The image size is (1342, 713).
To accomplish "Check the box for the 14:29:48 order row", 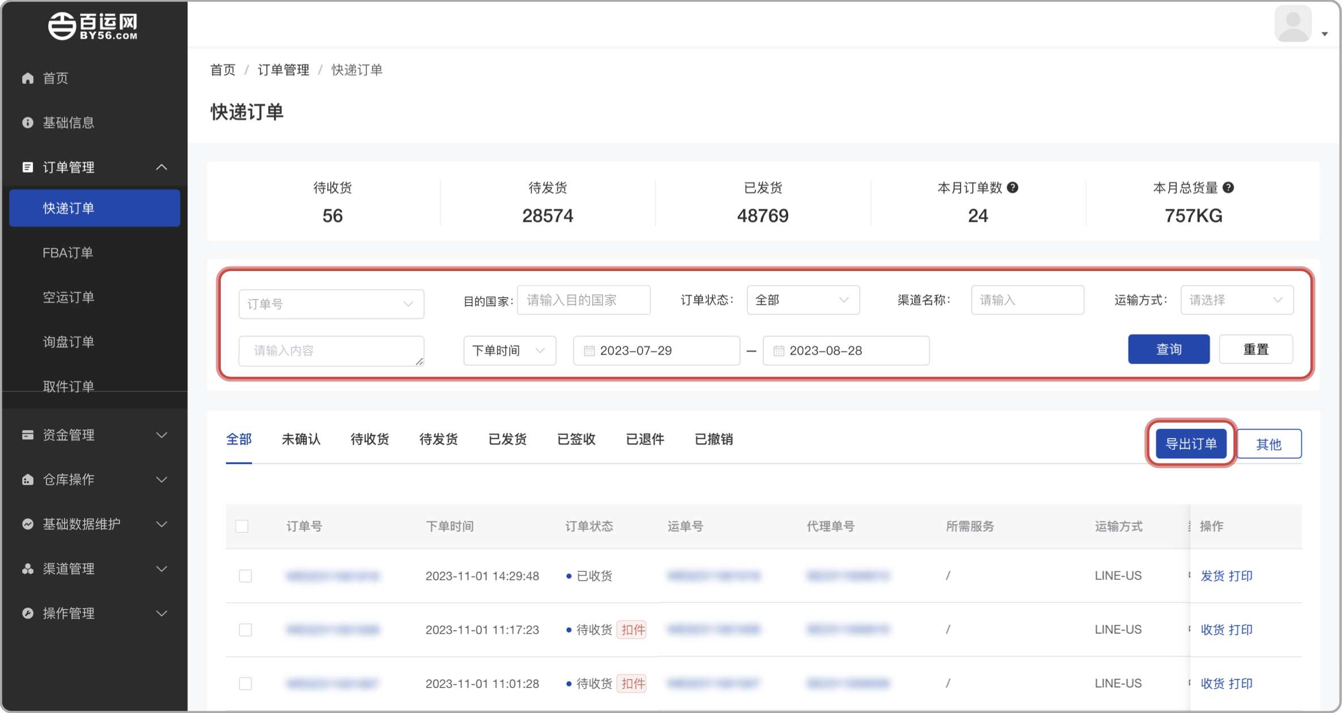I will [245, 576].
